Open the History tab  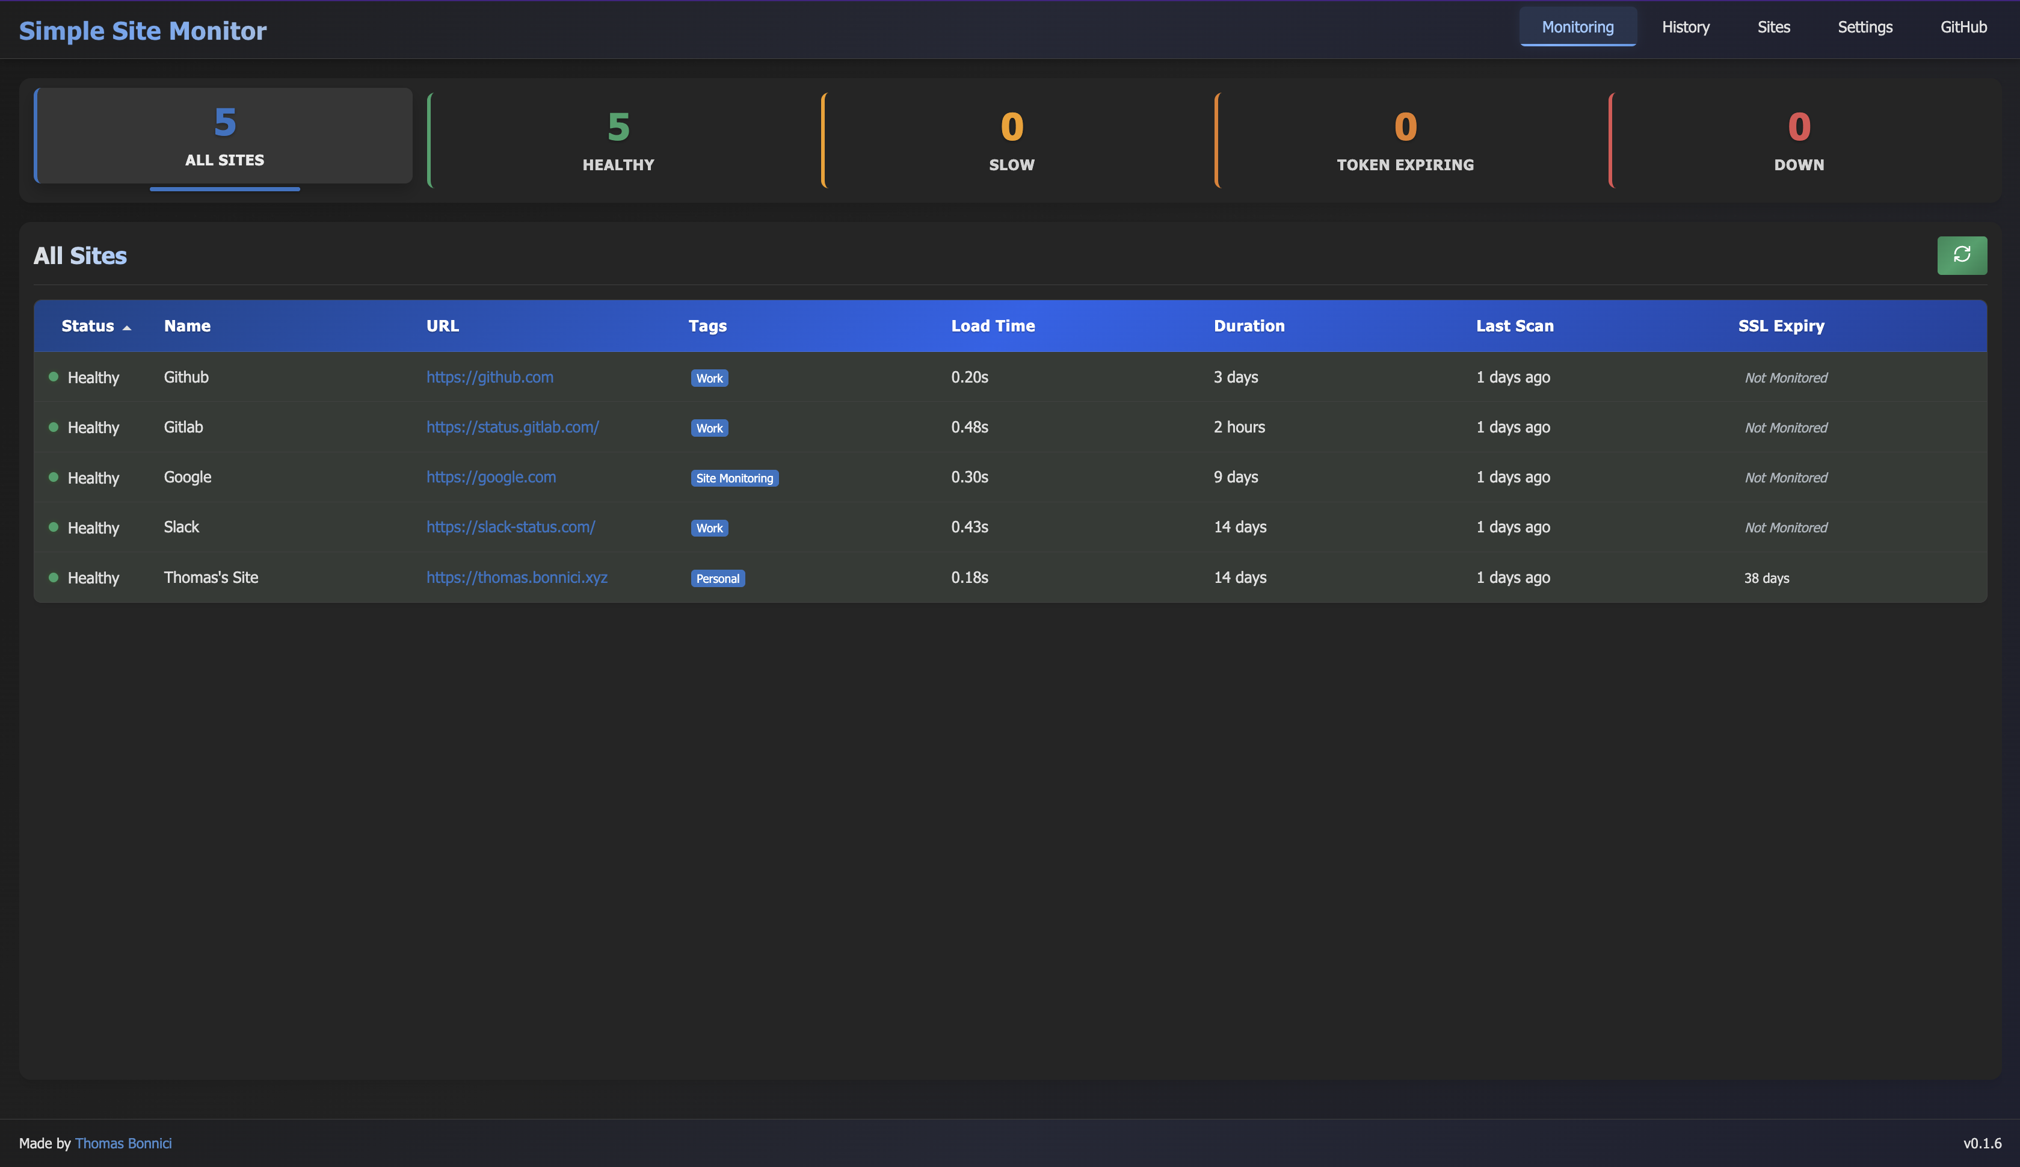pos(1686,27)
